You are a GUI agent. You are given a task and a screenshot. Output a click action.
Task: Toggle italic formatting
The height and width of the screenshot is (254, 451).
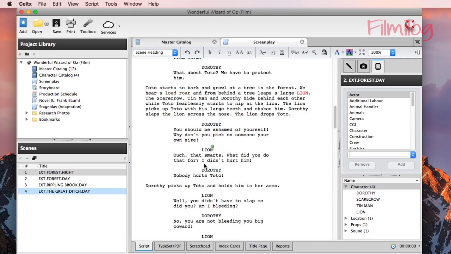pos(220,52)
